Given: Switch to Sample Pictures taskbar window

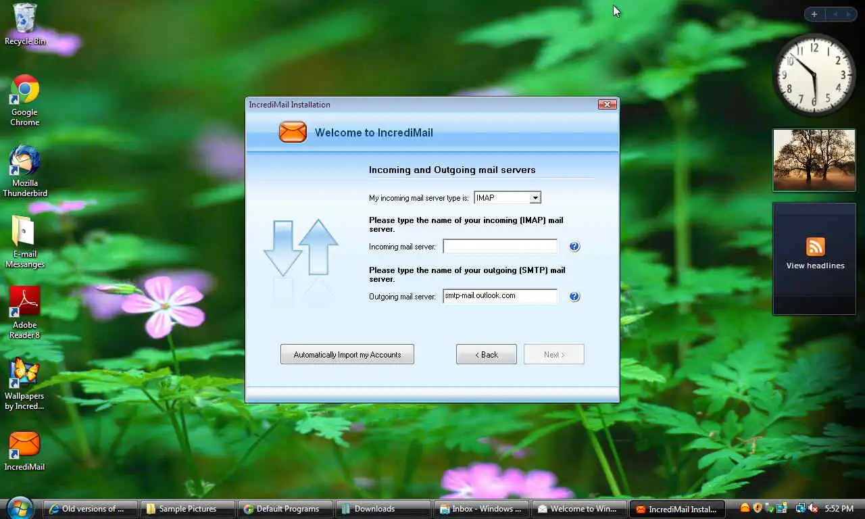Looking at the screenshot, I should point(189,509).
